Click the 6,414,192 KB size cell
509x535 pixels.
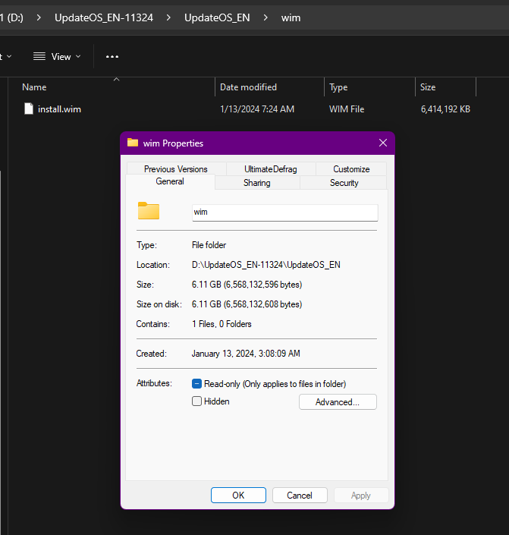(445, 109)
